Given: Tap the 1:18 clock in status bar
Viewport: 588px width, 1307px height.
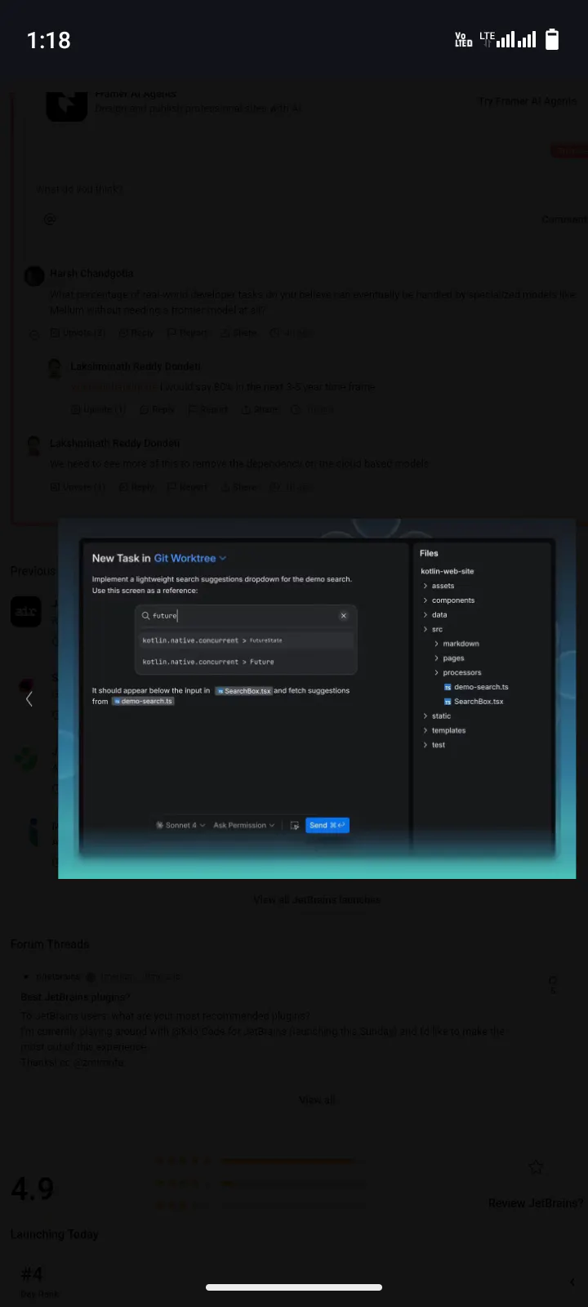Looking at the screenshot, I should tap(49, 40).
